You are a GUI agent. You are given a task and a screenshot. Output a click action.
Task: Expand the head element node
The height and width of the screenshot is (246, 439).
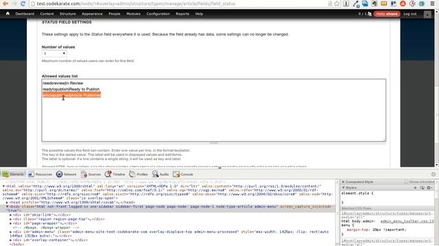[x=8, y=202]
